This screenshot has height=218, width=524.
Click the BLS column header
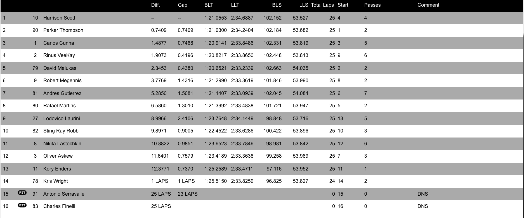pyautogui.click(x=277, y=5)
